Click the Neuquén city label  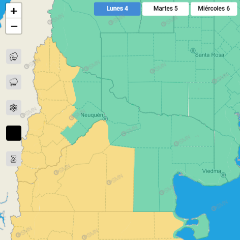92,115
